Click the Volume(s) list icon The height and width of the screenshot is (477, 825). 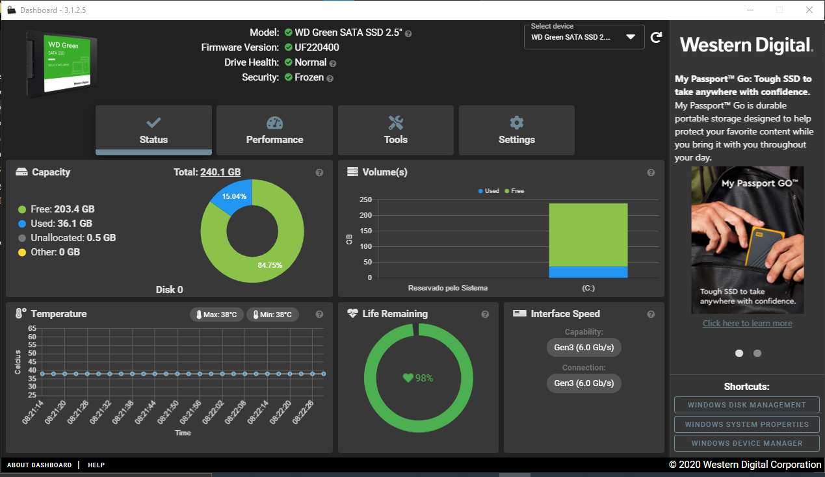[353, 172]
